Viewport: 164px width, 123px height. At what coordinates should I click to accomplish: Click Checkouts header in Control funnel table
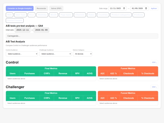[128, 73]
